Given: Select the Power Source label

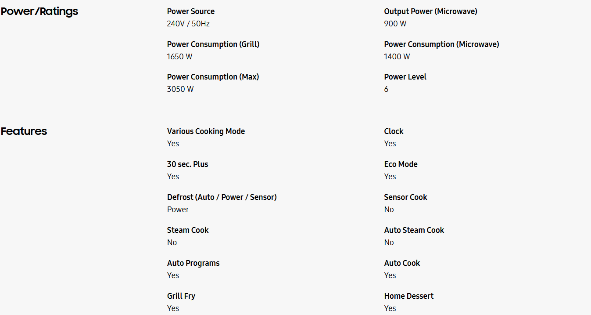Looking at the screenshot, I should pyautogui.click(x=191, y=11).
